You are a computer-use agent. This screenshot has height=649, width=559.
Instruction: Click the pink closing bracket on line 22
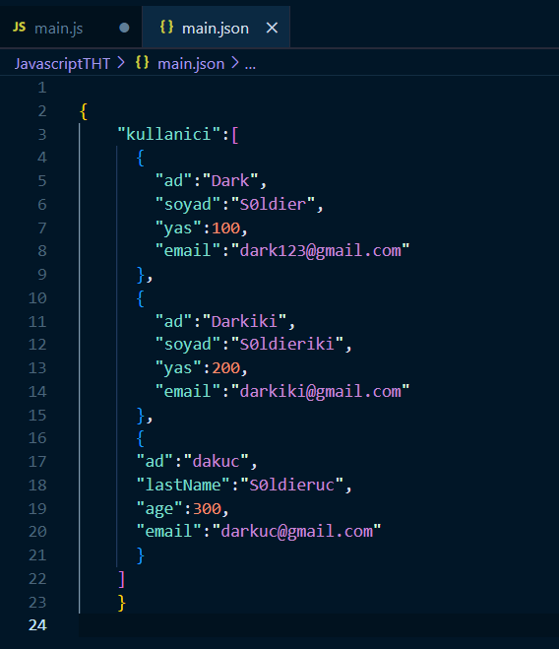121,579
